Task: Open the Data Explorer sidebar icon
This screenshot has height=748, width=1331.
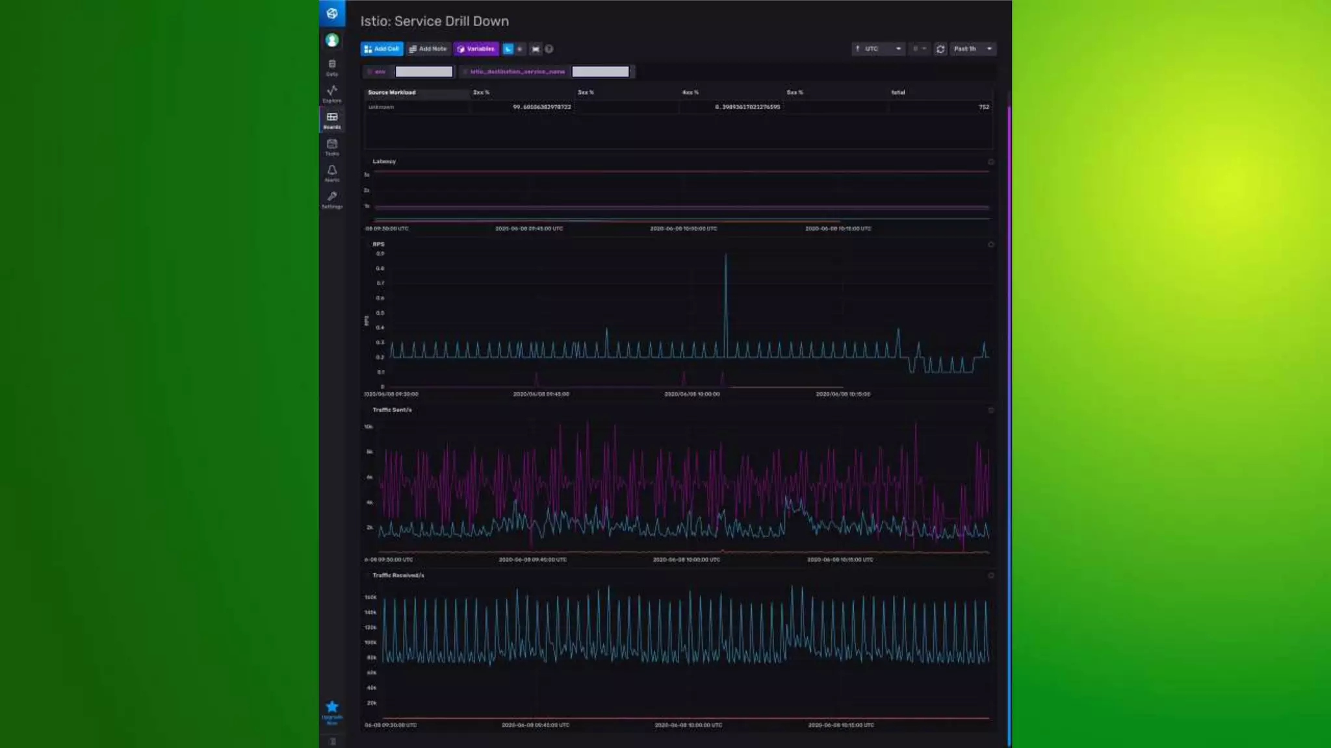Action: (331, 93)
